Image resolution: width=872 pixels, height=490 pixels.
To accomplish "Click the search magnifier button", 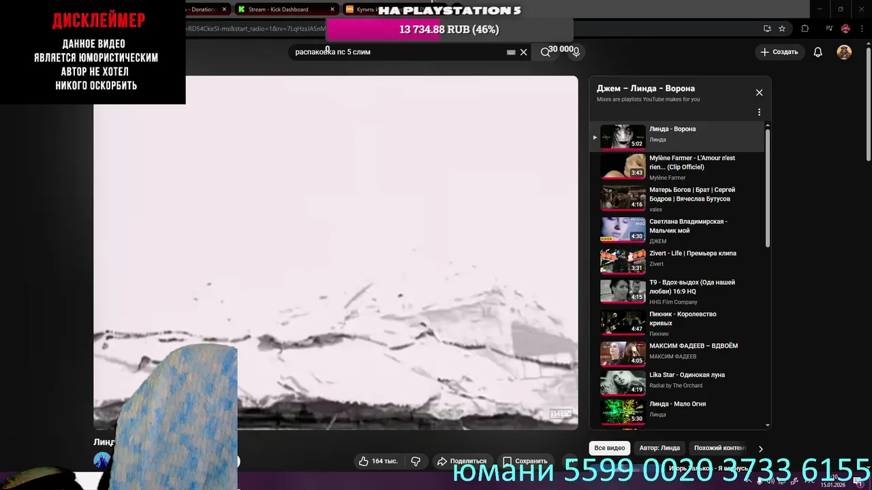I will tap(545, 52).
